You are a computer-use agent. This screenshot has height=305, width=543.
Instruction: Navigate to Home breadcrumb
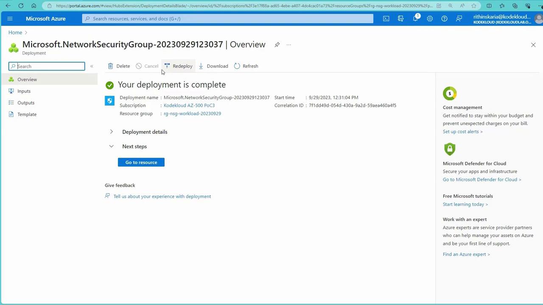15,33
